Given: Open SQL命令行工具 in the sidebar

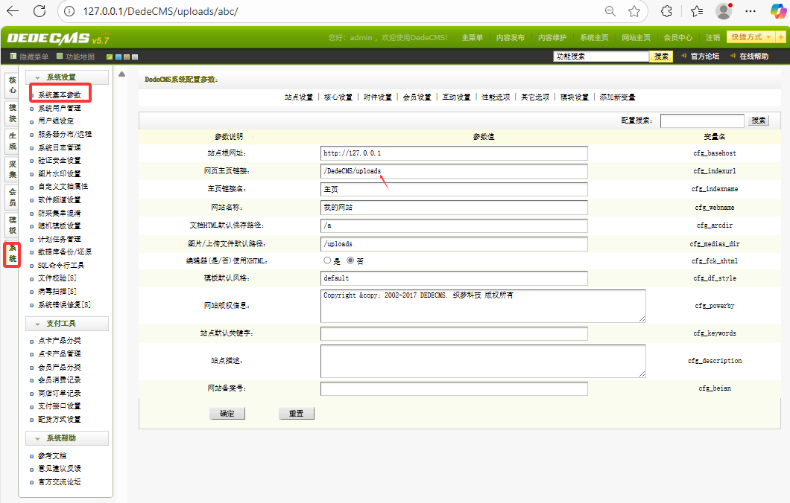Looking at the screenshot, I should [x=61, y=265].
